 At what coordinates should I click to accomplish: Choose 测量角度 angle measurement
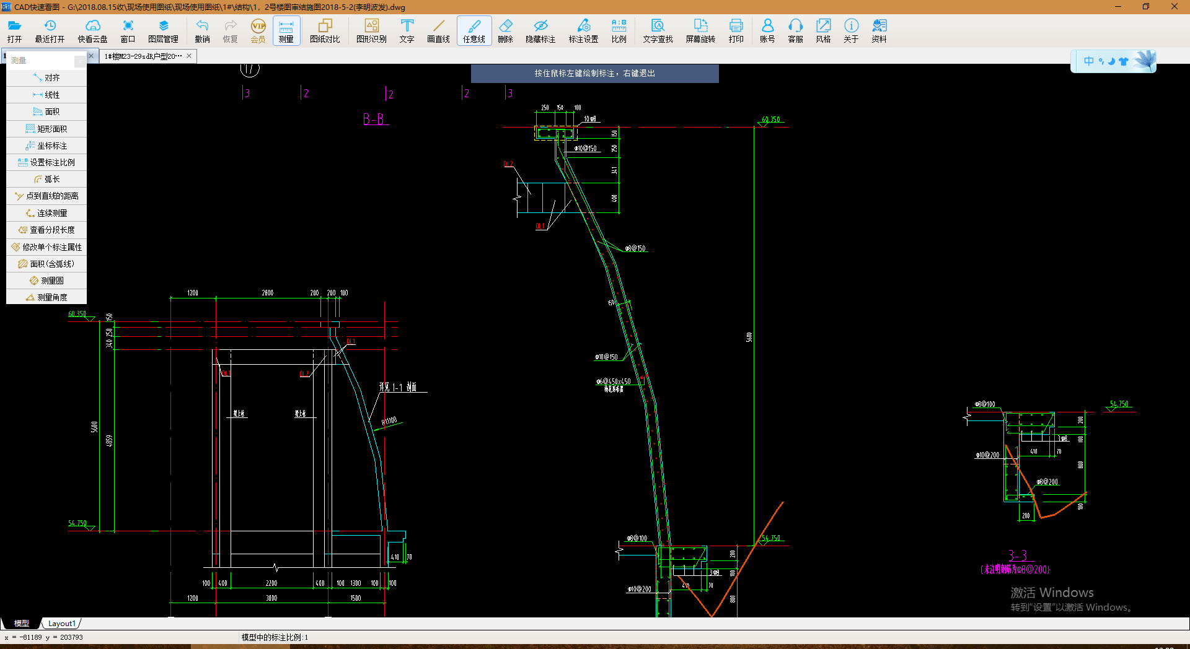[46, 297]
